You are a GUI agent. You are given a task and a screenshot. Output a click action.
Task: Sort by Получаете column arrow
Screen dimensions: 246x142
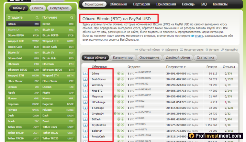[x=184, y=67]
